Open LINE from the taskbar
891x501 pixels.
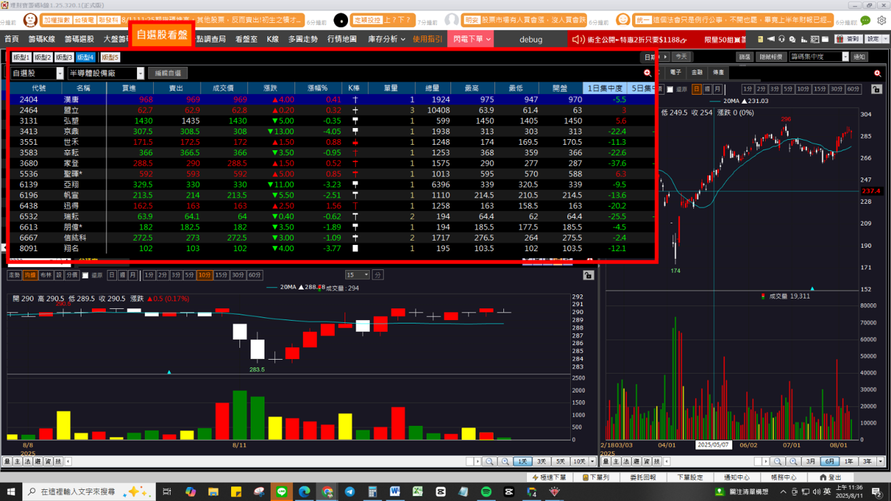(x=282, y=492)
